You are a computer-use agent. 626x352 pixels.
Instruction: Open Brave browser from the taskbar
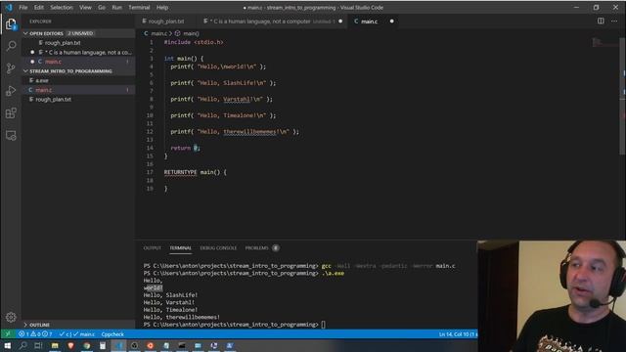point(70,345)
